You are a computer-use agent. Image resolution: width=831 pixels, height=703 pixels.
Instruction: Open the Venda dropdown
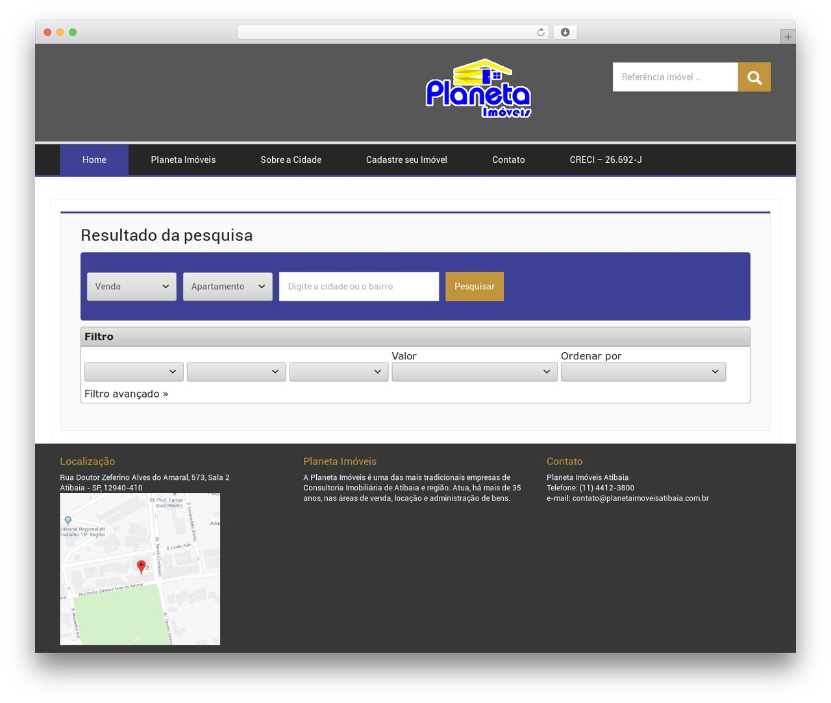tap(132, 287)
